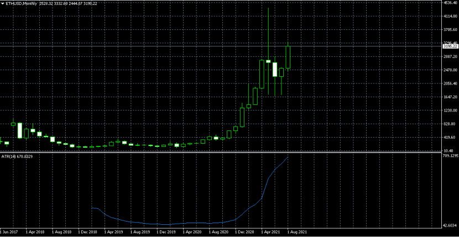The image size is (459, 237).
Task: Click the 1 Apr 2021 date label
Action: pyautogui.click(x=271, y=231)
